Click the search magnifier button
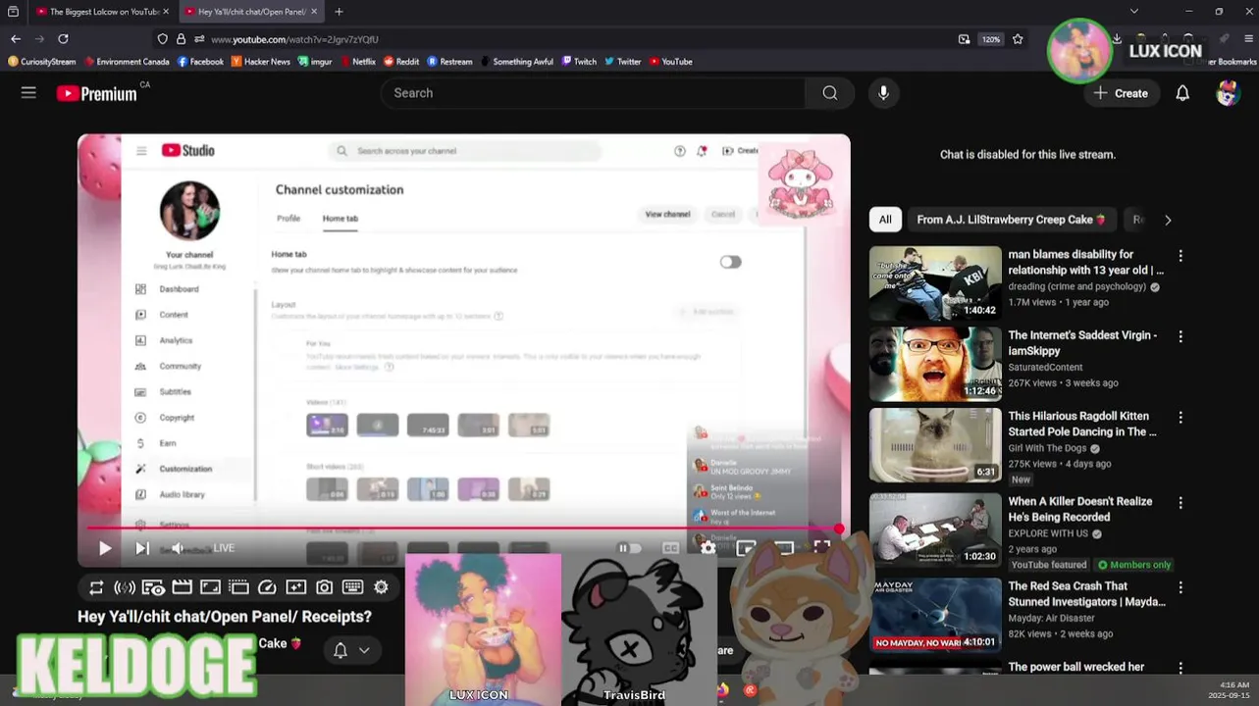Viewport: 1259px width, 706px height. tap(830, 93)
